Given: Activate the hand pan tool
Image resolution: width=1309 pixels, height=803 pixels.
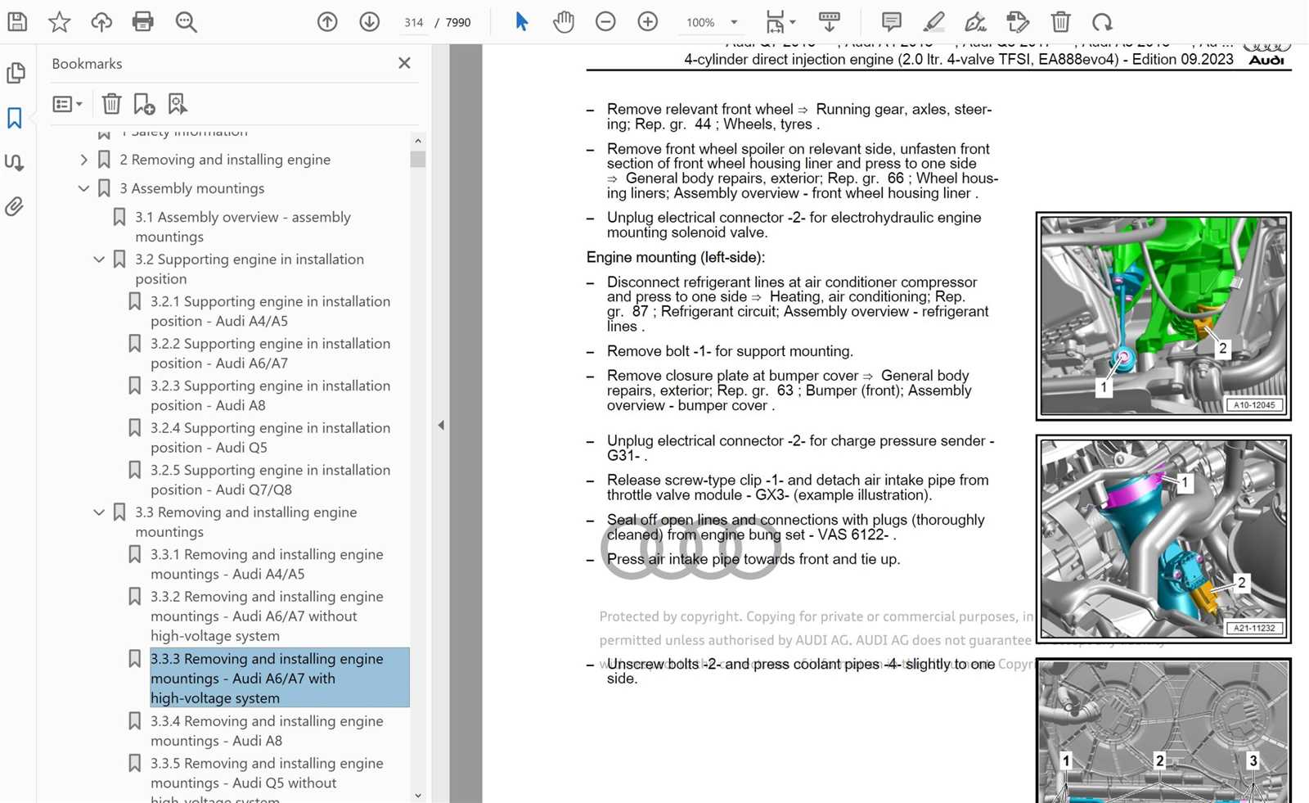Looking at the screenshot, I should click(563, 22).
